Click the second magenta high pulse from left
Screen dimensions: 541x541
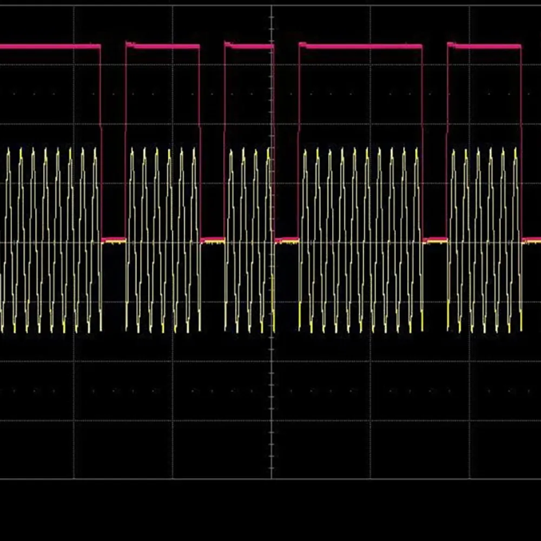point(162,47)
